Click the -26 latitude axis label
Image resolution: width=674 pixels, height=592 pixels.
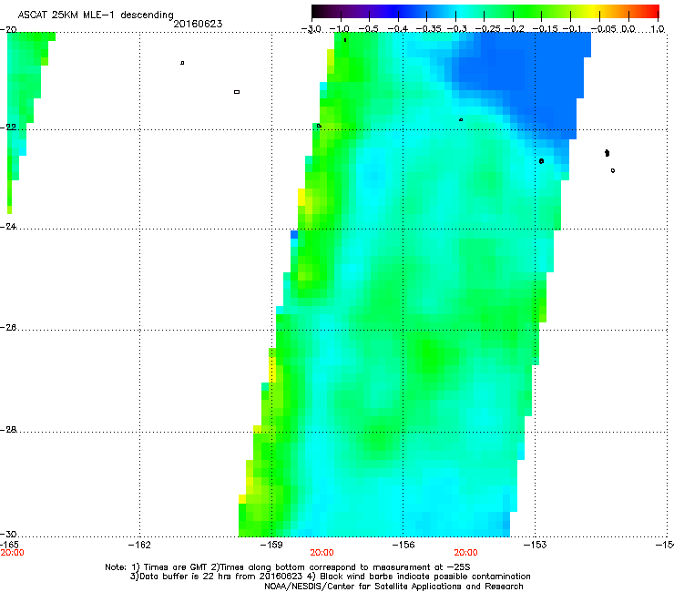click(8, 328)
